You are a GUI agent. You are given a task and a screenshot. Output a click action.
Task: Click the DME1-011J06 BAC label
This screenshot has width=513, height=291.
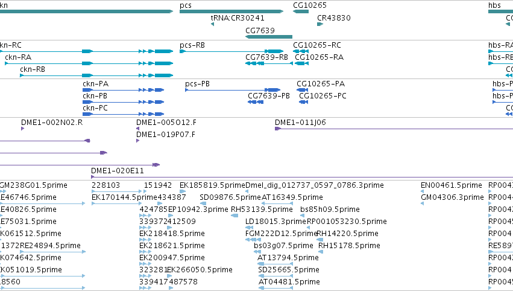tap(300, 123)
